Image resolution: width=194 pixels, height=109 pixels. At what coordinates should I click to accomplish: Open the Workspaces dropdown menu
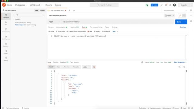21,5
